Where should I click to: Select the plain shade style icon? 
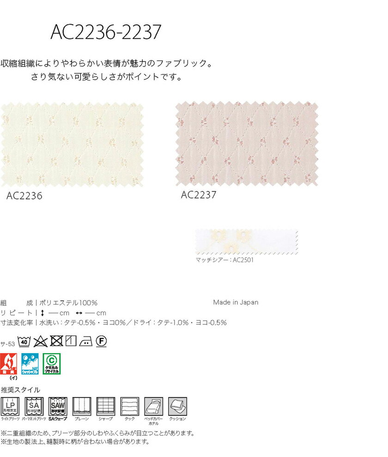coord(82,406)
